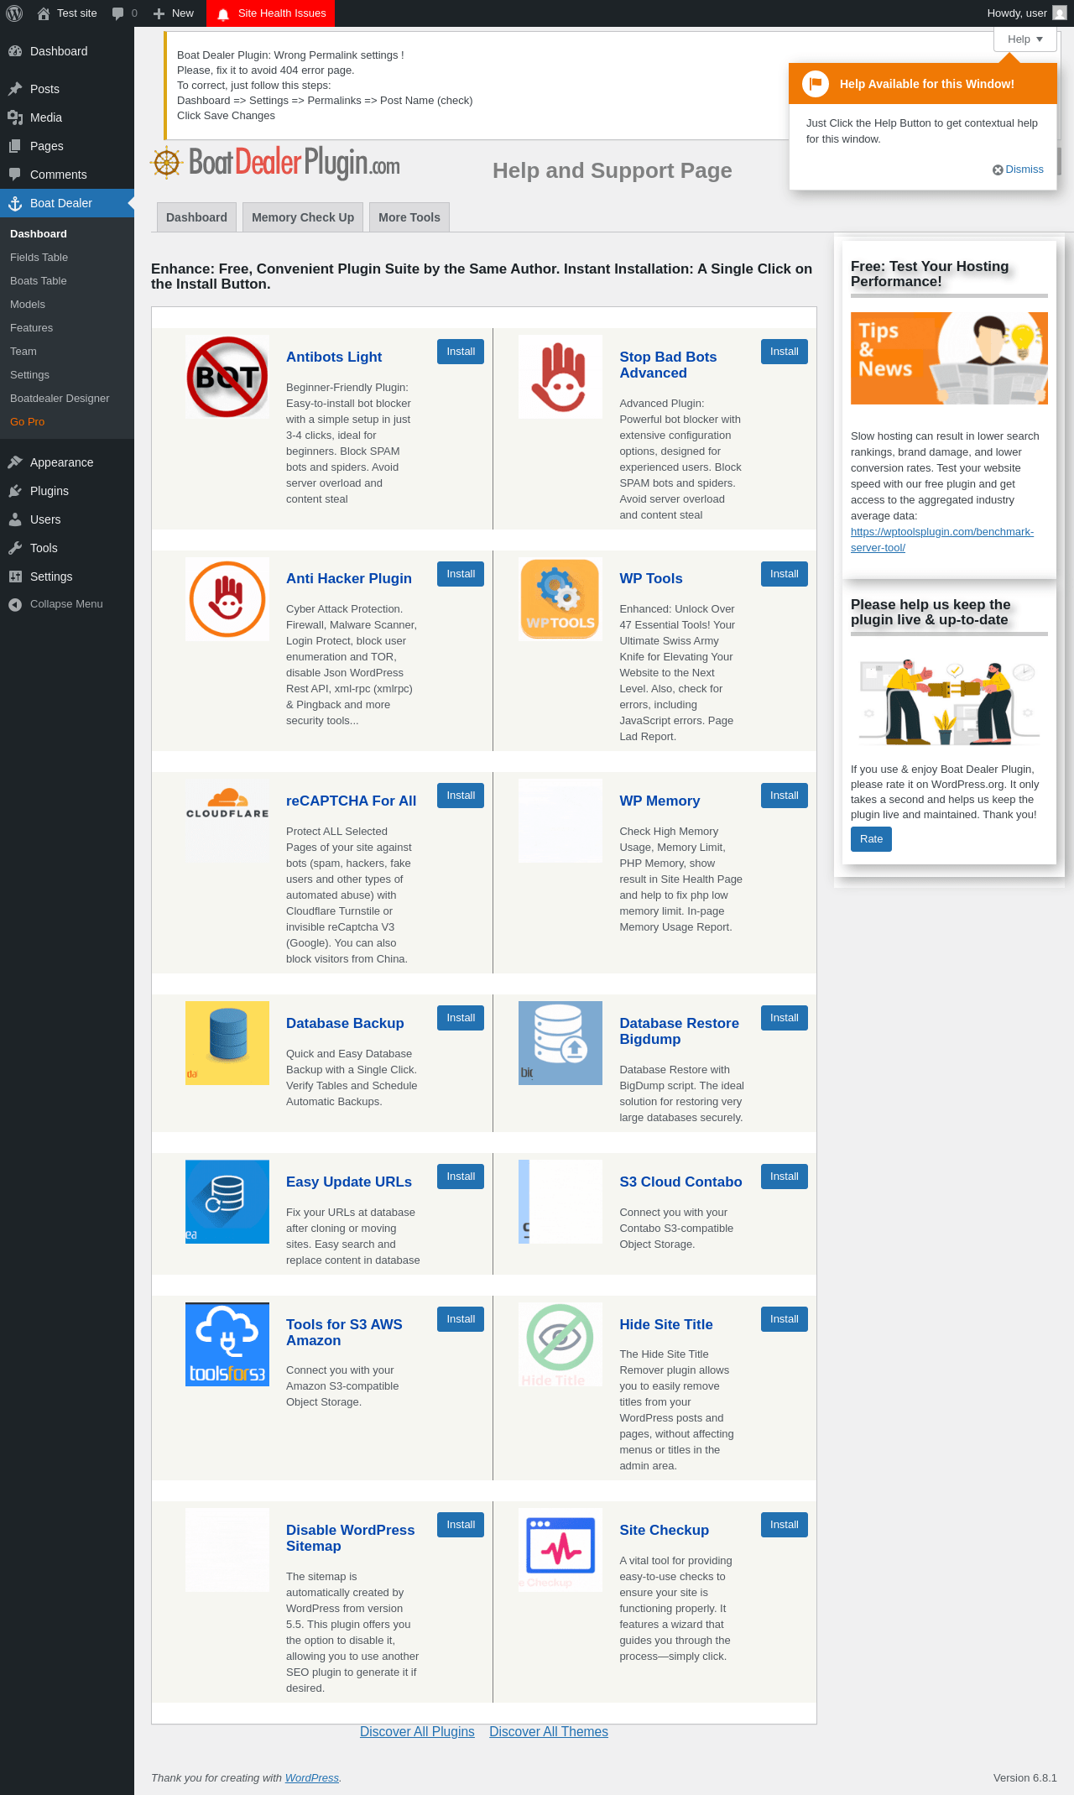Click the Site Checkup heartbeat icon
The image size is (1074, 1795).
560,1550
